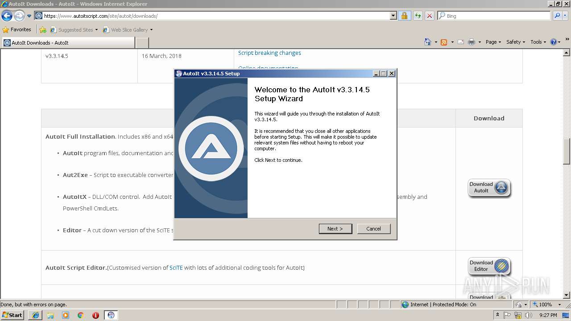Viewport: 571px width, 321px height.
Task: Click into the Bing search box
Action: [x=494, y=16]
